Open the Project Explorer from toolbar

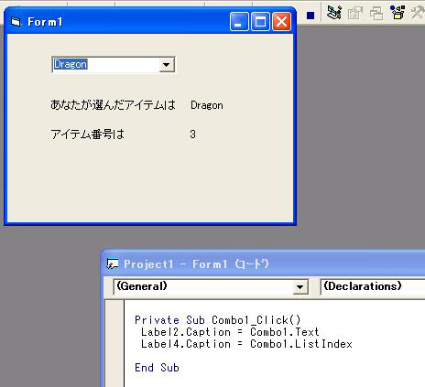click(334, 13)
